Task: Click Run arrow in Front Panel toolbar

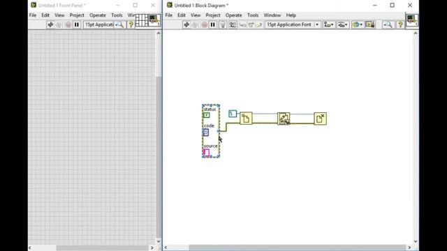Action: point(50,25)
